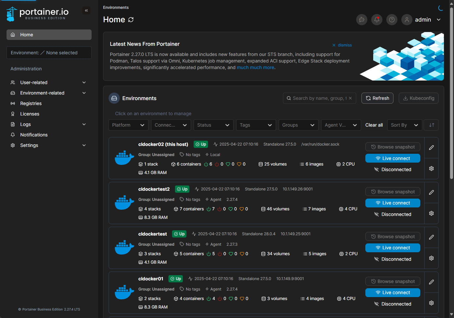Click the page vertical scrollbar

(x=451, y=93)
